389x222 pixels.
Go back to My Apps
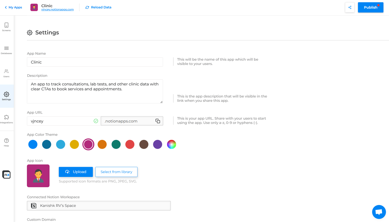click(x=13, y=8)
